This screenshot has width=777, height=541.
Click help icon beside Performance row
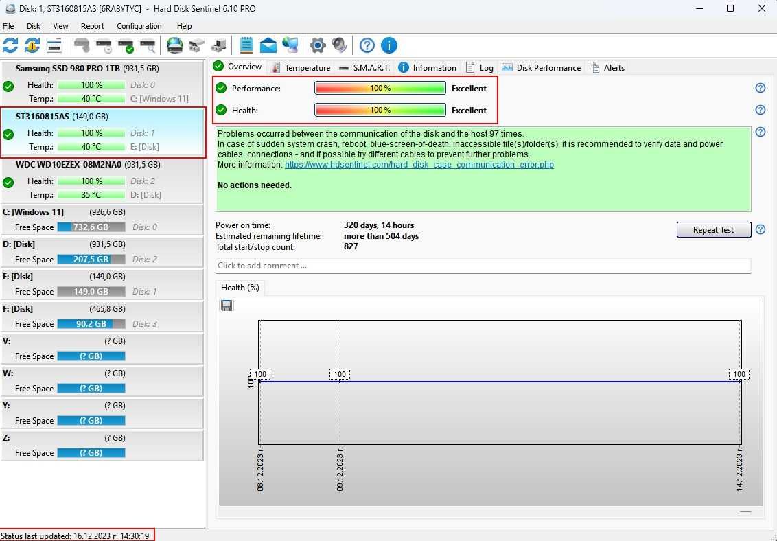click(x=760, y=88)
